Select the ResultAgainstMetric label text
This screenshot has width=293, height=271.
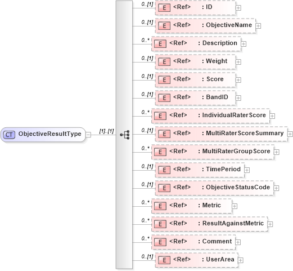(x=233, y=223)
